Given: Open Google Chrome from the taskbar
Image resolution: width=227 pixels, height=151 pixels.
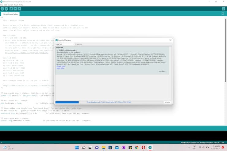Looking at the screenshot, I should pyautogui.click(x=137, y=148).
